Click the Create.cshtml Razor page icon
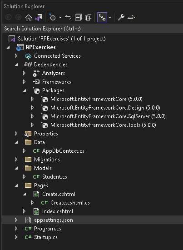 pyautogui.click(x=36, y=194)
